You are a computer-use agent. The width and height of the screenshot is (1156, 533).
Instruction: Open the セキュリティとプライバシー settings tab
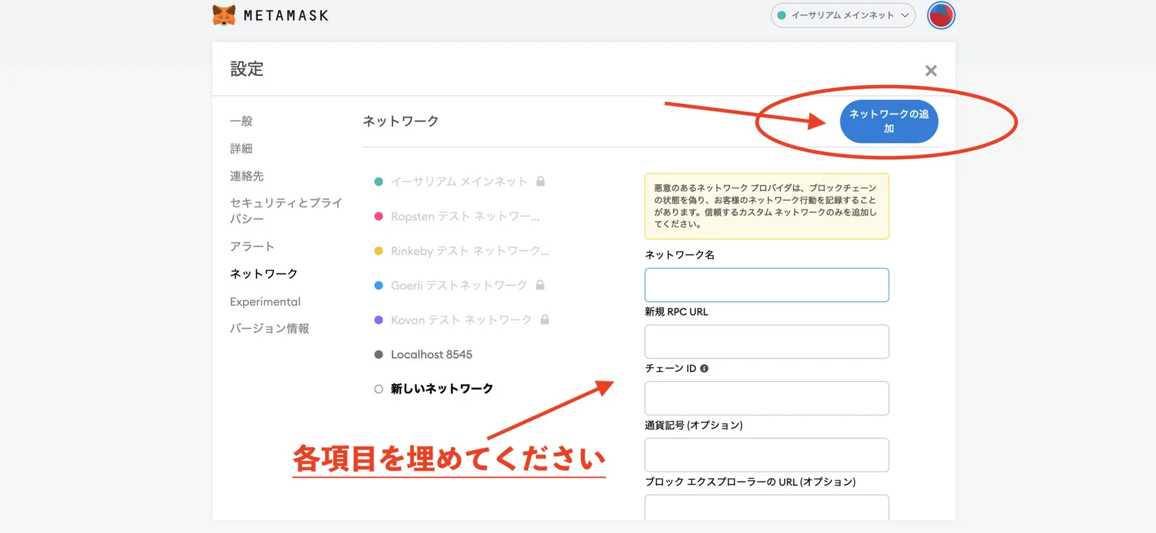click(x=286, y=211)
